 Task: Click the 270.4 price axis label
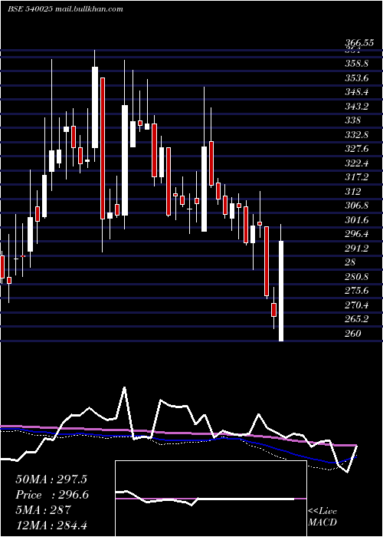[356, 305]
